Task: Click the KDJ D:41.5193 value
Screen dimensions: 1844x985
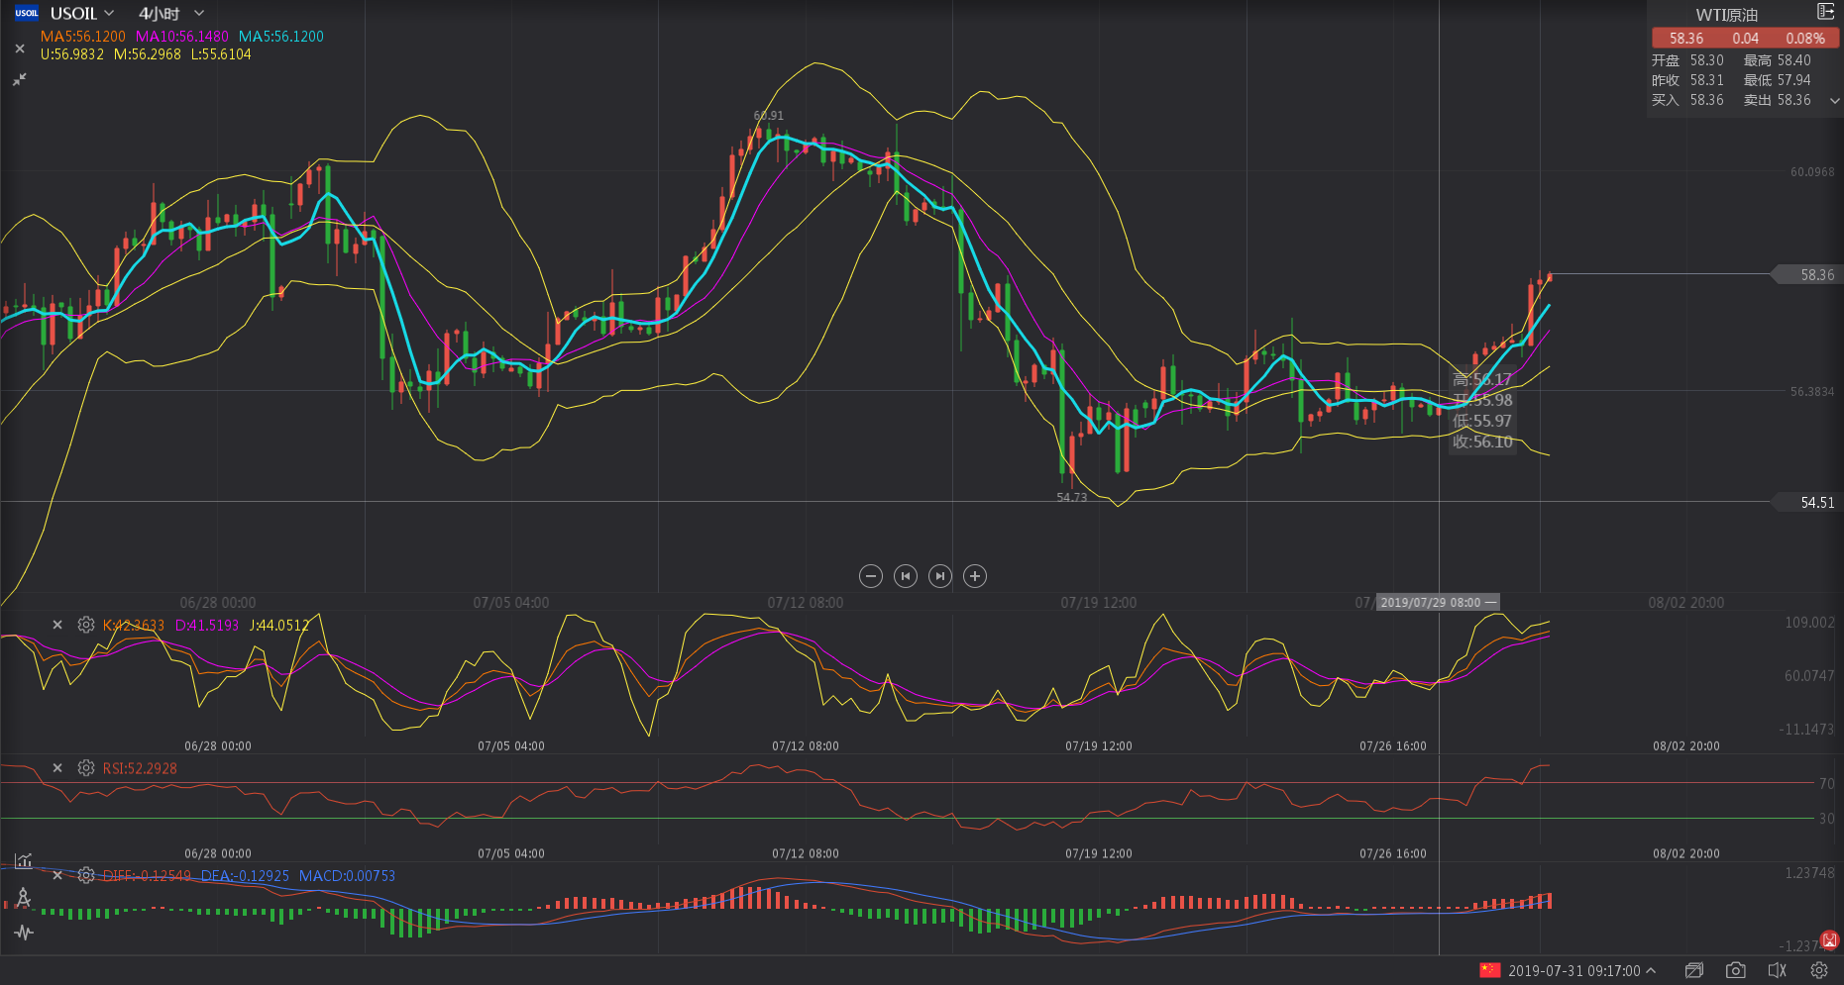Action: pos(207,626)
